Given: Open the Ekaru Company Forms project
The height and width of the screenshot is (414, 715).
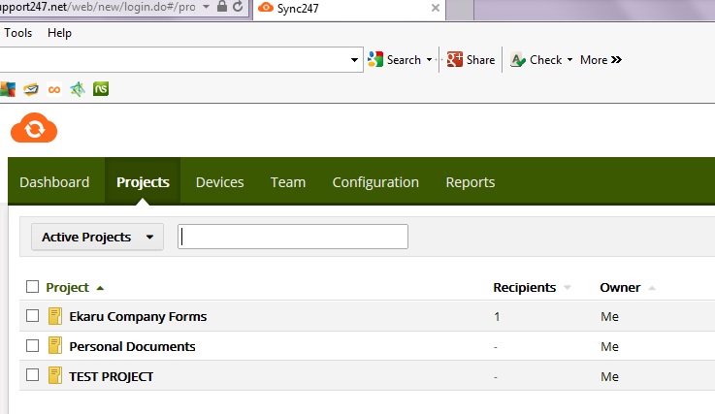Looking at the screenshot, I should 138,316.
